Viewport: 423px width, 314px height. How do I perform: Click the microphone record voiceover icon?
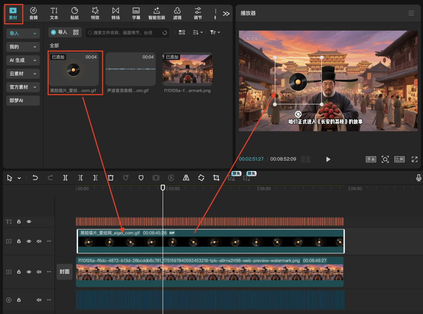(419, 178)
